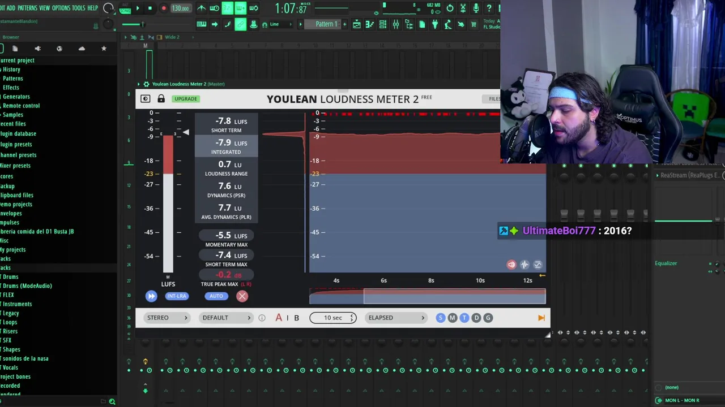725x407 pixels.
Task: Expand the Drums (ModeAudio) browser folder
Action: click(27, 285)
